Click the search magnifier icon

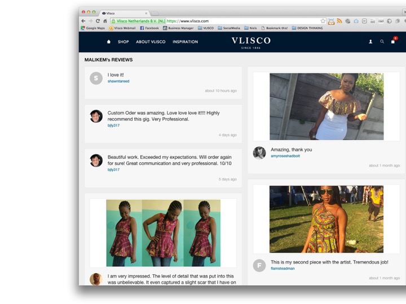[382, 42]
